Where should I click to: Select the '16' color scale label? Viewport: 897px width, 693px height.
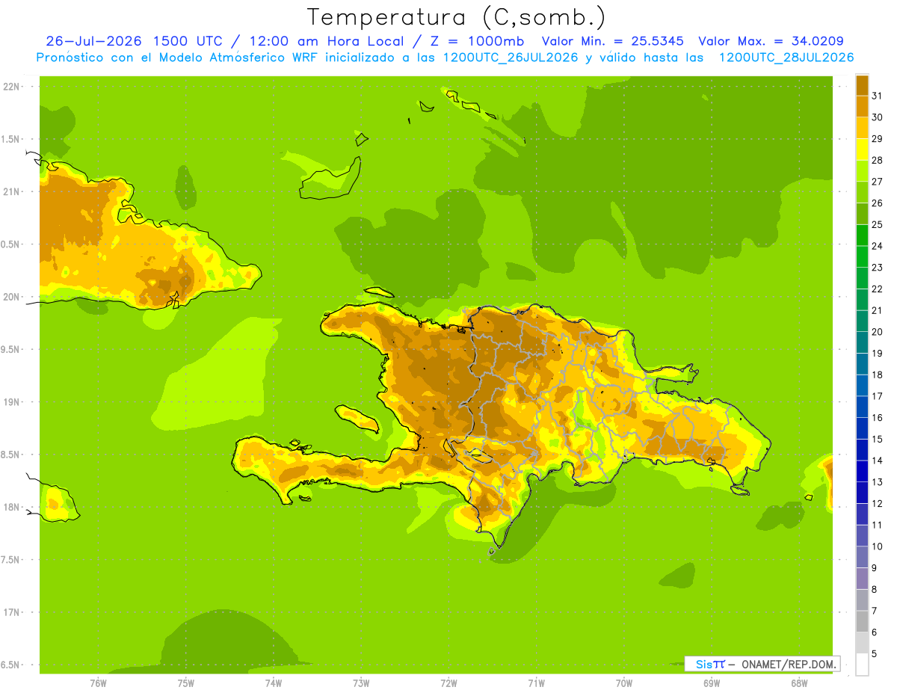(877, 418)
